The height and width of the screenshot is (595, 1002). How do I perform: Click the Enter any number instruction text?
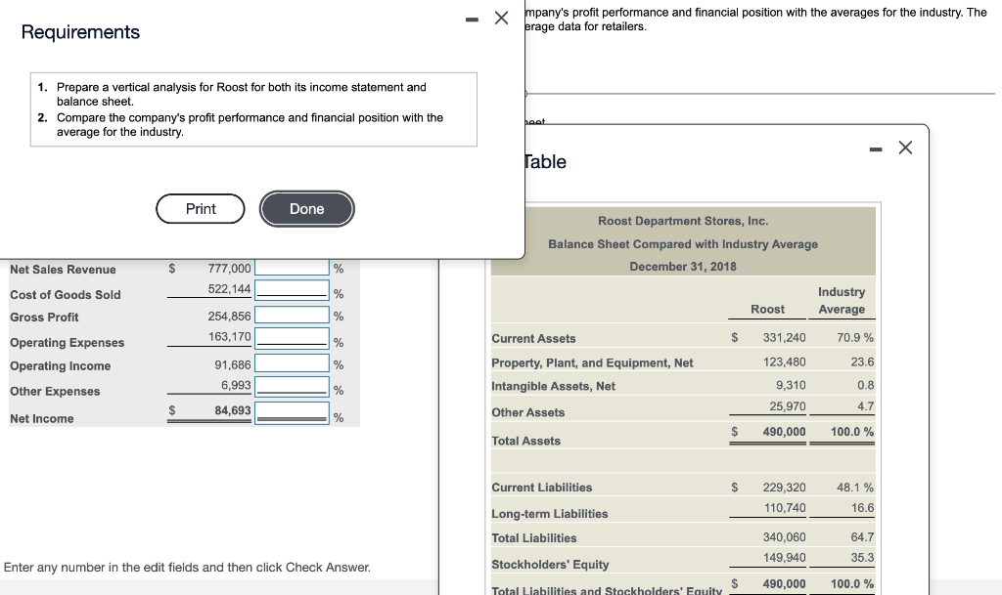tap(187, 567)
